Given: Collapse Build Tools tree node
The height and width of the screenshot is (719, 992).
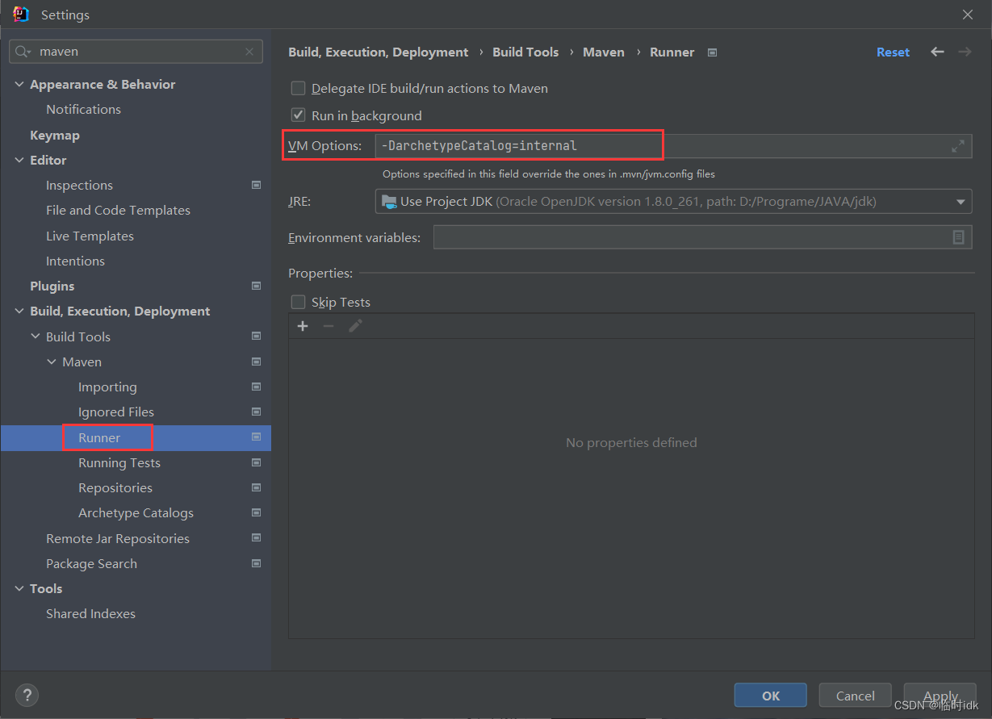Looking at the screenshot, I should point(36,337).
